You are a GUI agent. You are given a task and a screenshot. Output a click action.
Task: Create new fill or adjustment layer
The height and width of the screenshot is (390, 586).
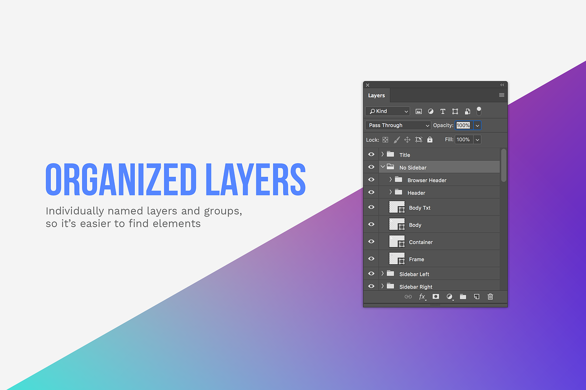pyautogui.click(x=450, y=296)
